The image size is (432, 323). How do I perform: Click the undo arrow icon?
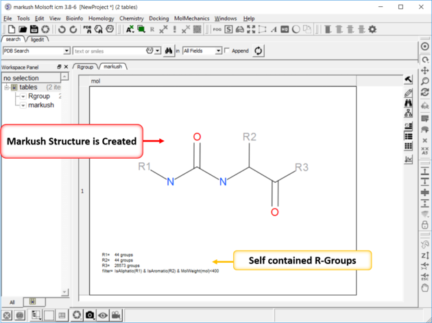[x=62, y=29]
